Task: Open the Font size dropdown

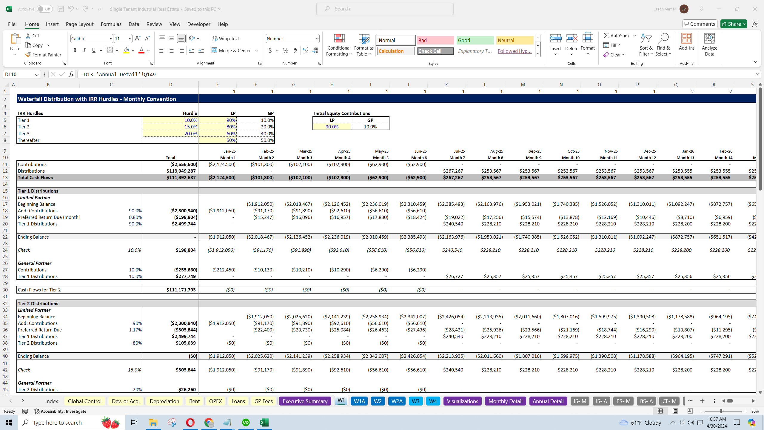Action: 130,39
